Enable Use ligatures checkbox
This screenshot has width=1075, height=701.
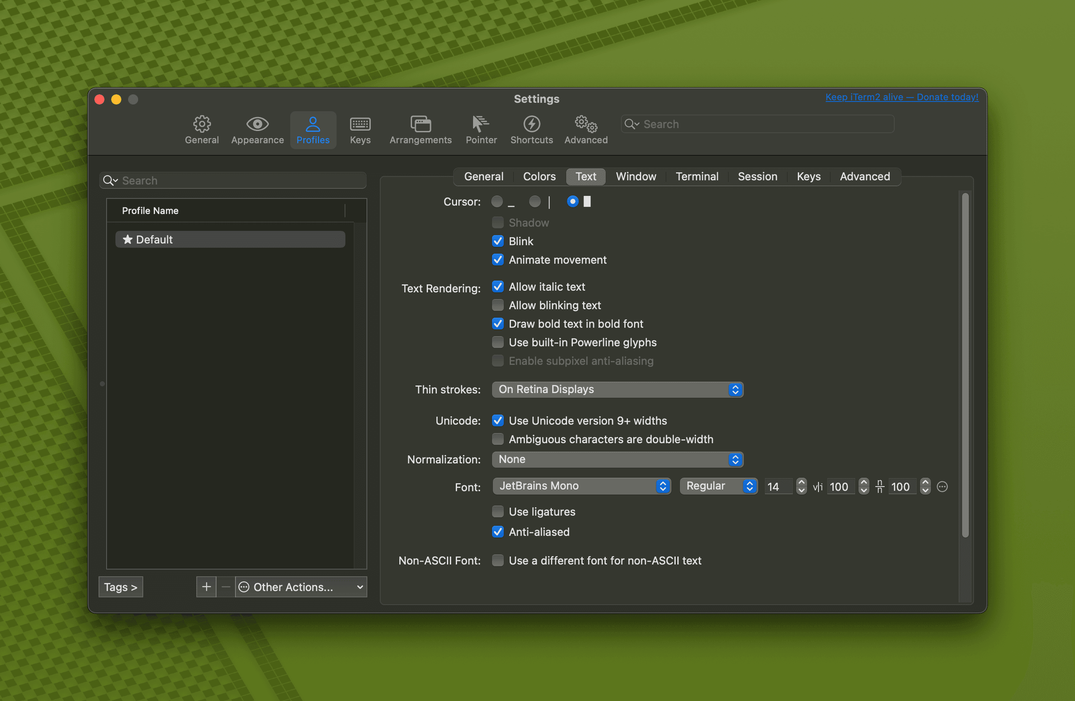(498, 512)
